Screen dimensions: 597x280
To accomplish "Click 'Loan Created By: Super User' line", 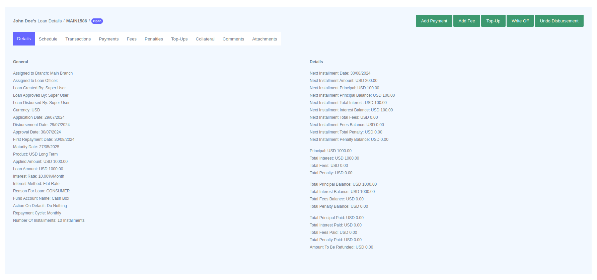I will point(40,88).
